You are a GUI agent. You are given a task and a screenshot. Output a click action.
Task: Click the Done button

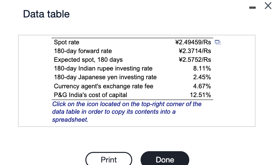pyautogui.click(x=165, y=160)
